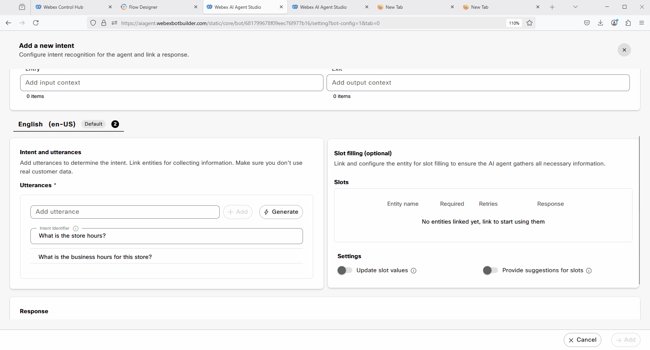Open the Firefox application menu
Screen dimensions: 650x350
pos(642,23)
